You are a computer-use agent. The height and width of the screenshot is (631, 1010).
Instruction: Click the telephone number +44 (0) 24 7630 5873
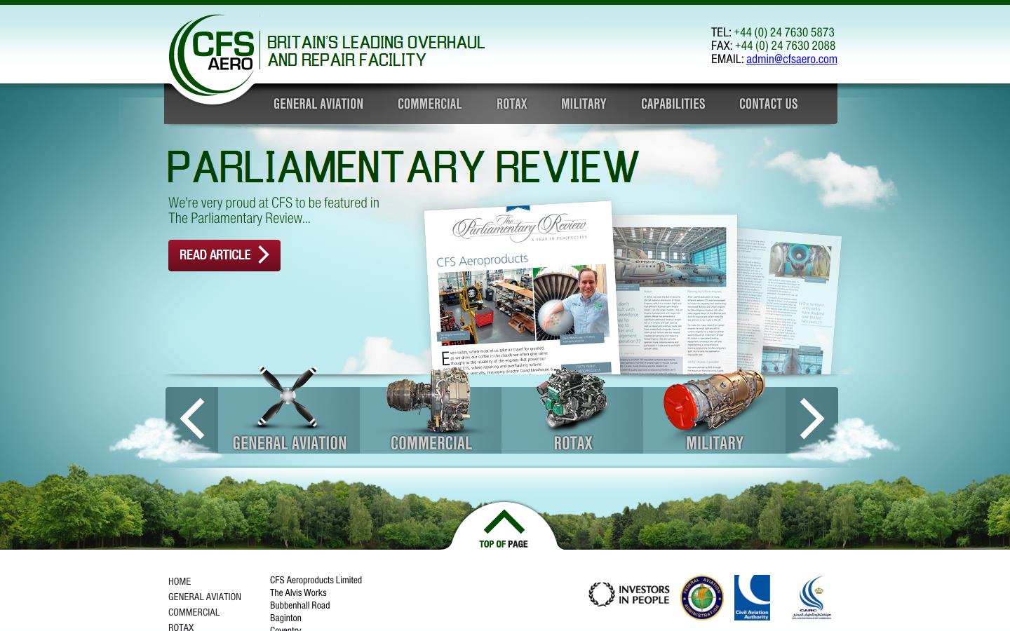tap(784, 32)
